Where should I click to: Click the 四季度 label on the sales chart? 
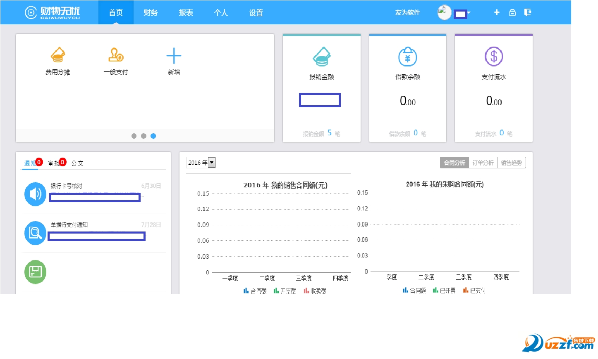coord(341,278)
